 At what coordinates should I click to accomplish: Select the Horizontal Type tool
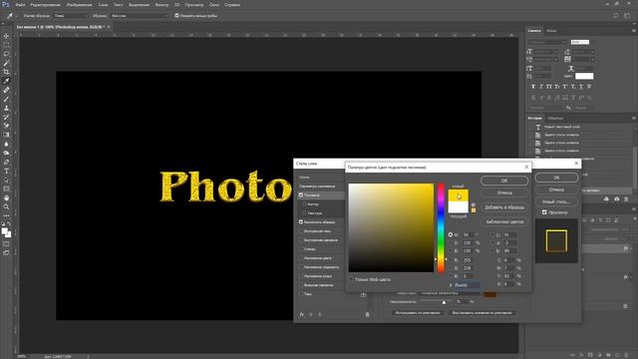tap(6, 171)
